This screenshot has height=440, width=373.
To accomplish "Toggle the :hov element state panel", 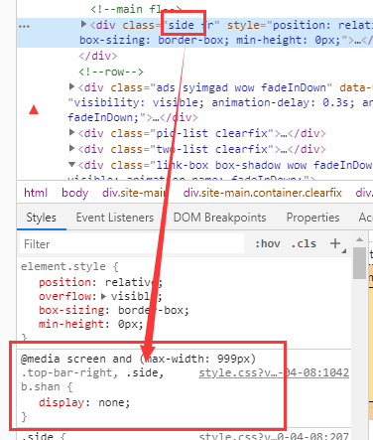I will point(268,244).
